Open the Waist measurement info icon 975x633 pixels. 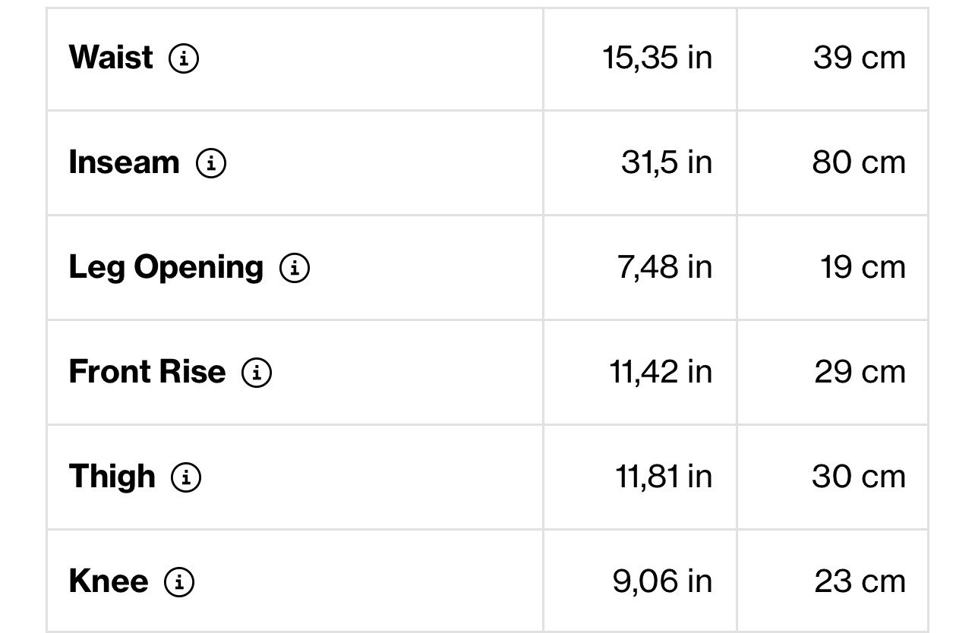[184, 58]
